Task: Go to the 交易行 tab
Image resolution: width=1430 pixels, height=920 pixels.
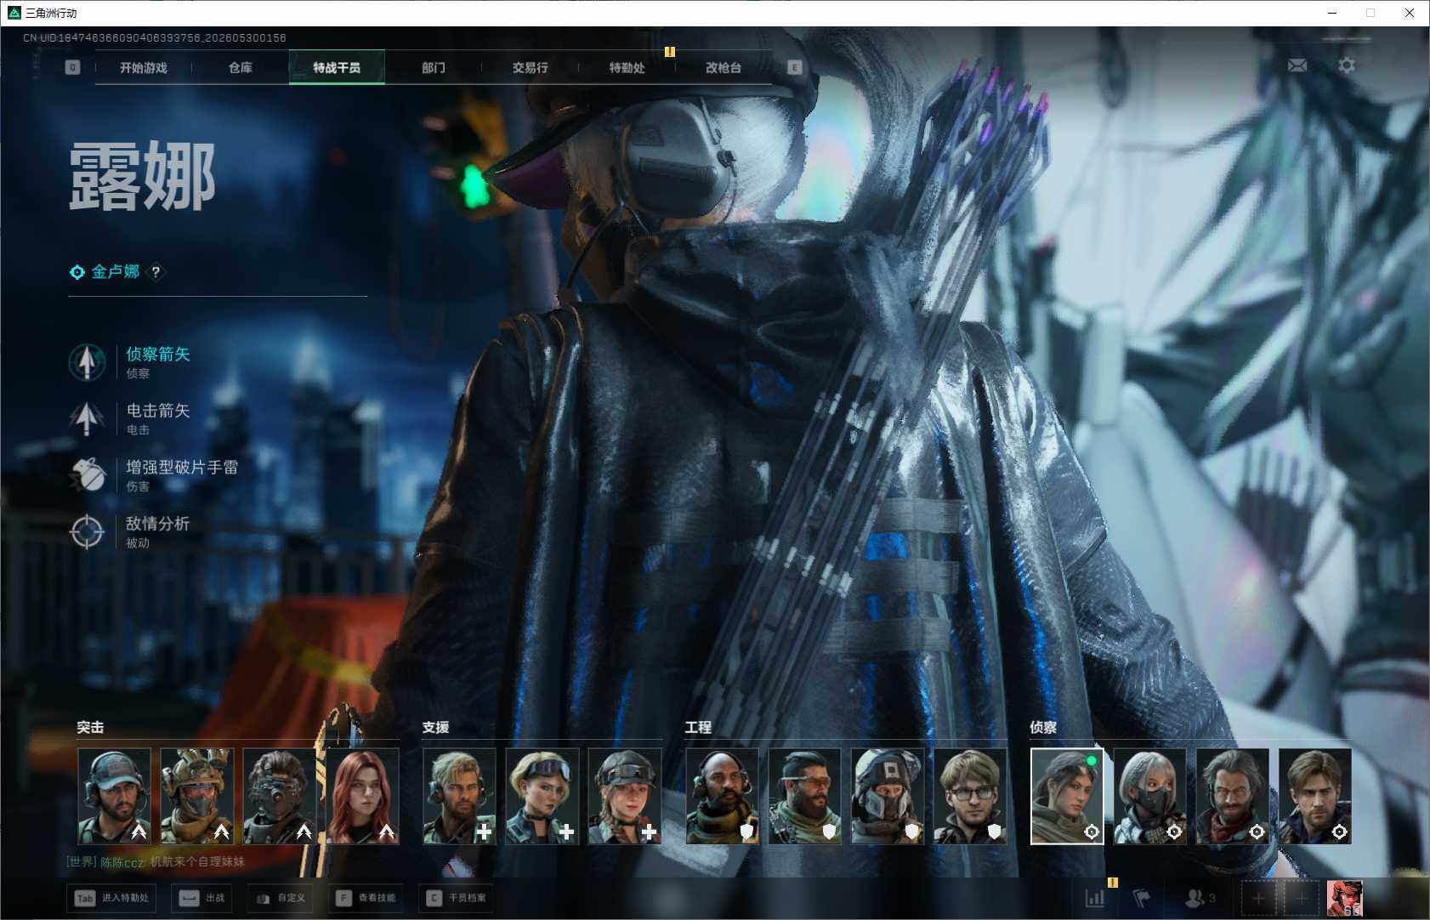Action: point(531,68)
